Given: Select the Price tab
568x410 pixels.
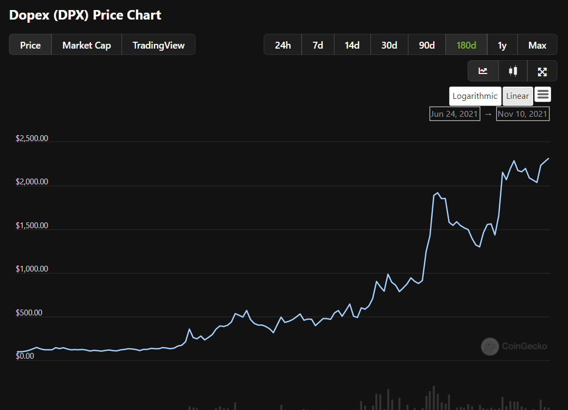Looking at the screenshot, I should pyautogui.click(x=31, y=45).
